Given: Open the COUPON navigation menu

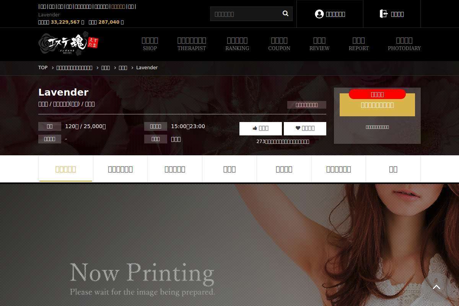Looking at the screenshot, I should [x=279, y=44].
